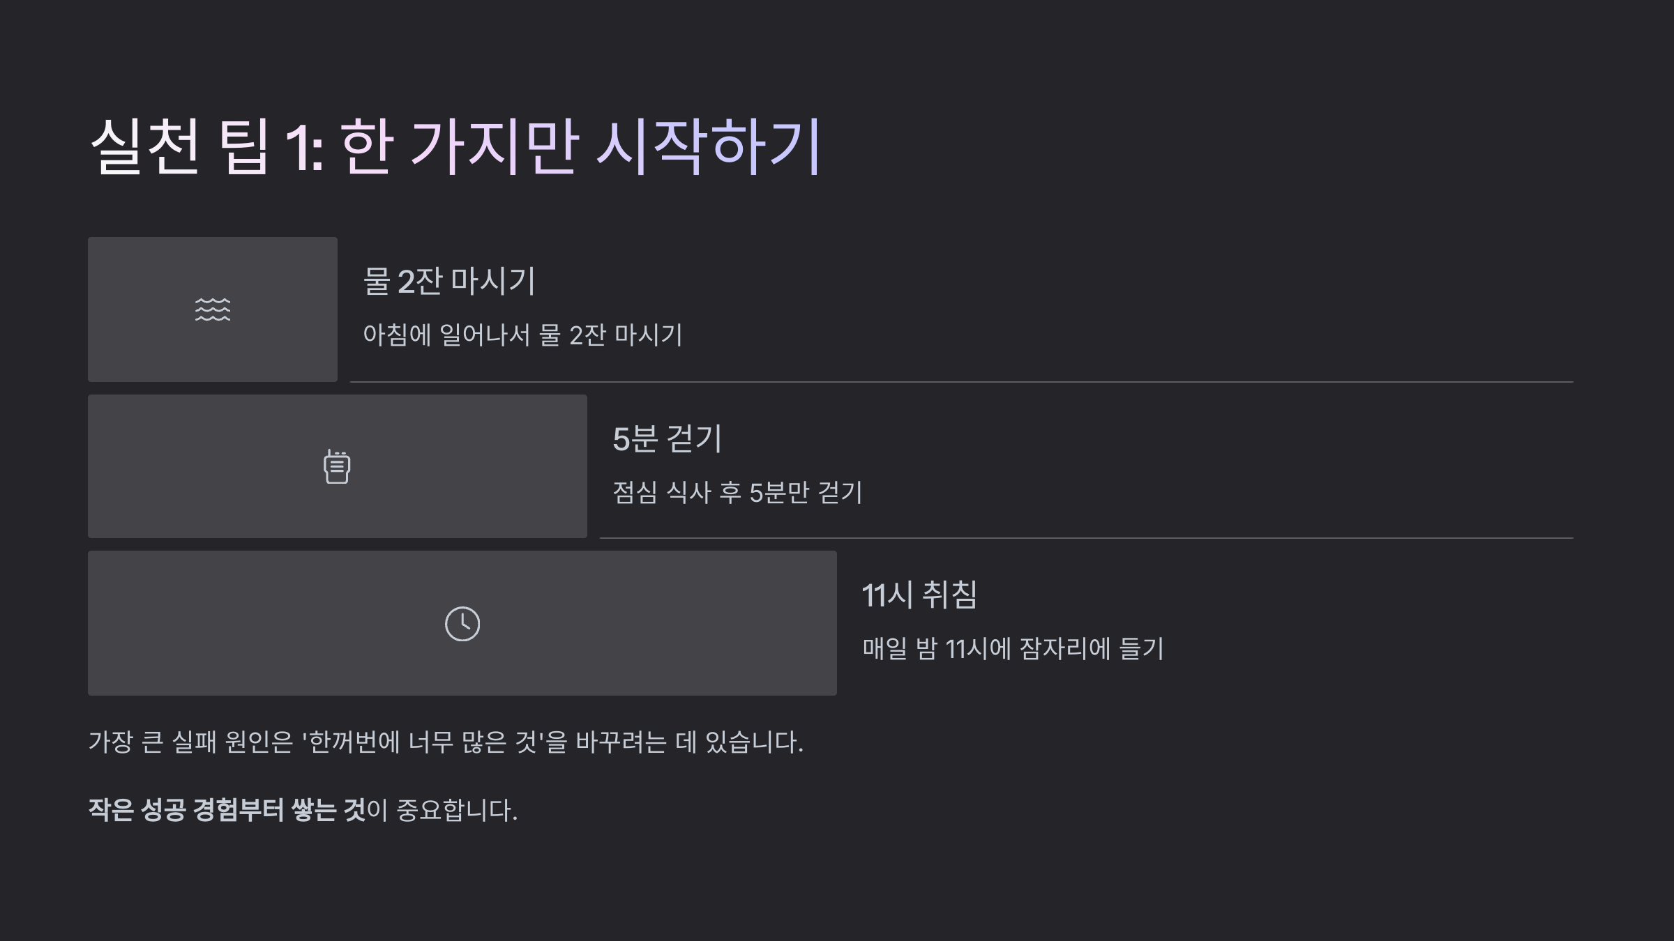Click the '매일 밤 11시에 잠자리에 들기' description

[x=1013, y=649]
